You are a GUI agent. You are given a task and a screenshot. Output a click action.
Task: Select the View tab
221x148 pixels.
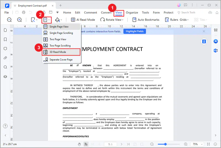119,12
